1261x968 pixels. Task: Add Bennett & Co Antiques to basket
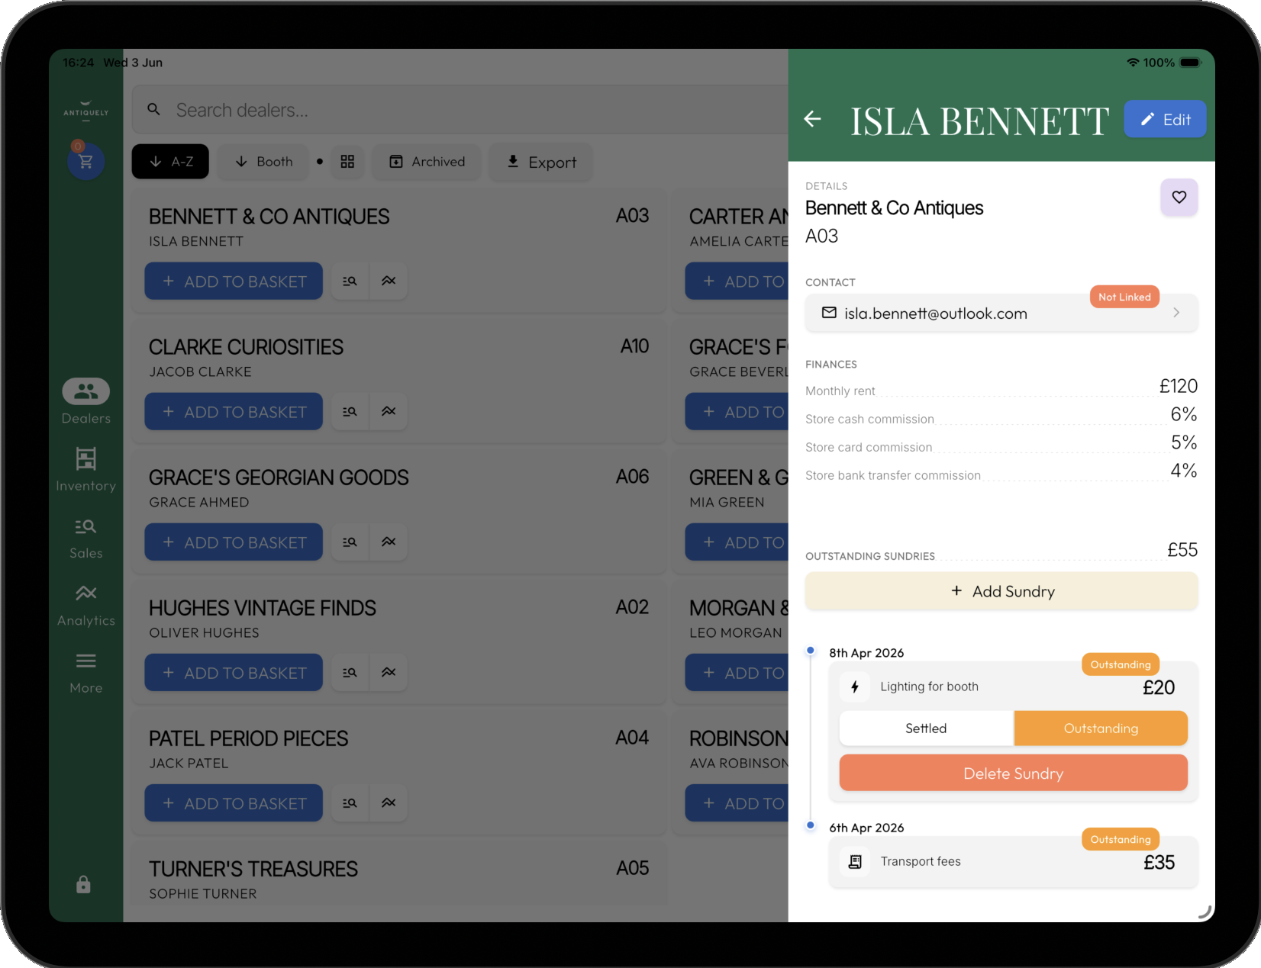(234, 281)
